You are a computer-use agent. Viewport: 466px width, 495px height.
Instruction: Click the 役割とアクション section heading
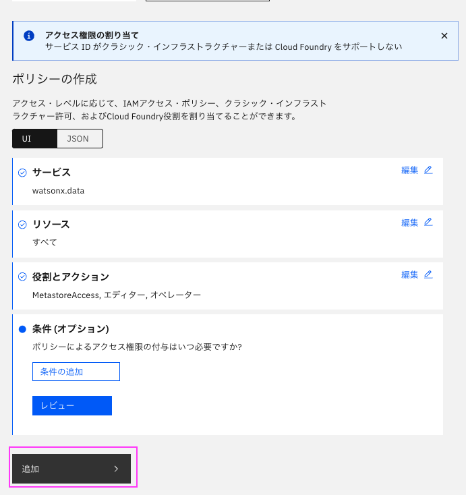(70, 277)
